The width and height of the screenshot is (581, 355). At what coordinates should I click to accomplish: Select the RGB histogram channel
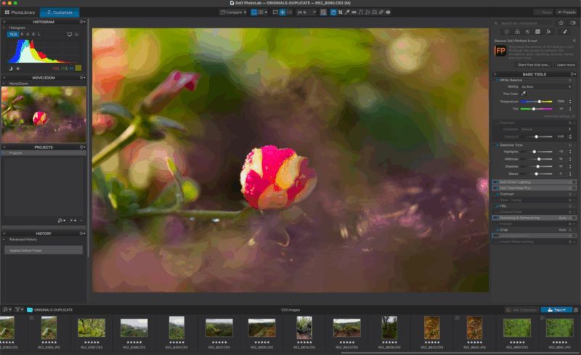coord(13,34)
